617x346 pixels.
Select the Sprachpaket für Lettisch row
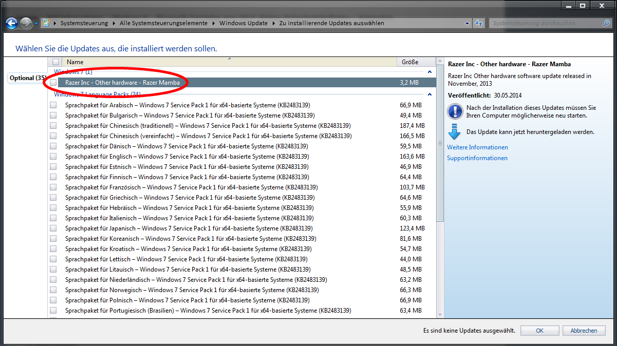[242, 259]
